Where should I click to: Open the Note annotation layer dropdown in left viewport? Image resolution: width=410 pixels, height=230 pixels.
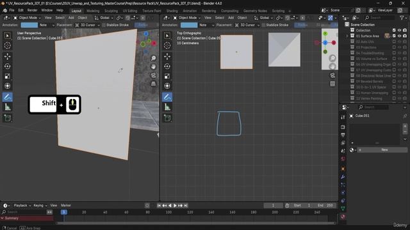[x=47, y=25]
